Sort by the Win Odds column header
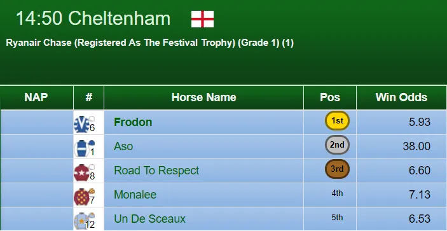Image resolution: width=447 pixels, height=231 pixels. pos(401,97)
